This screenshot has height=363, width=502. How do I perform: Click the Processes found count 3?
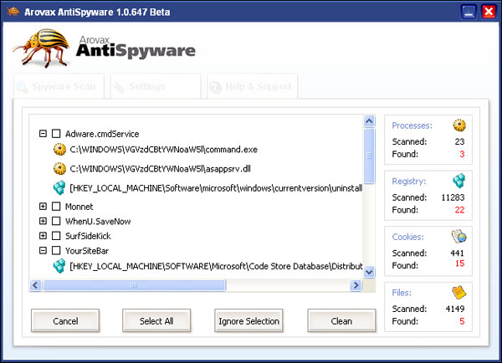462,154
